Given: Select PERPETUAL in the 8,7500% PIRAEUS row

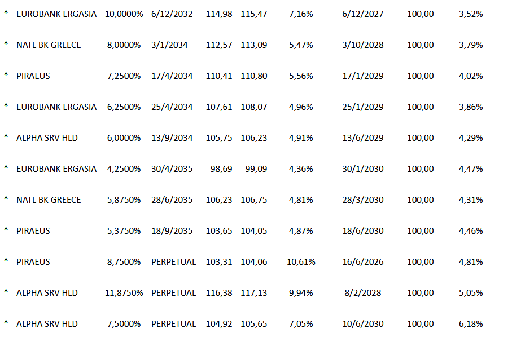Looking at the screenshot, I should click(173, 262).
